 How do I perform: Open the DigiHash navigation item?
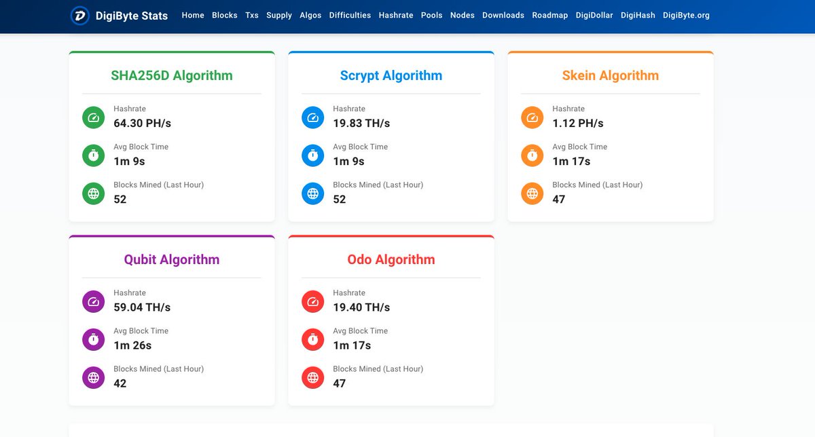point(638,15)
